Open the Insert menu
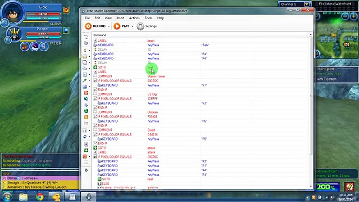 [120, 18]
